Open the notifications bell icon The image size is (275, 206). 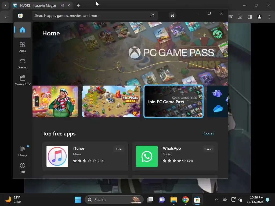tap(268, 200)
